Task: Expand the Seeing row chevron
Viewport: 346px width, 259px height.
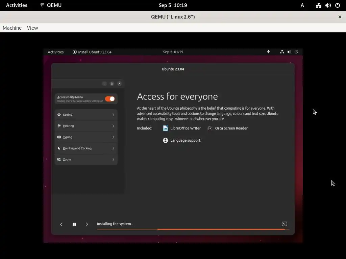Action: (x=113, y=115)
